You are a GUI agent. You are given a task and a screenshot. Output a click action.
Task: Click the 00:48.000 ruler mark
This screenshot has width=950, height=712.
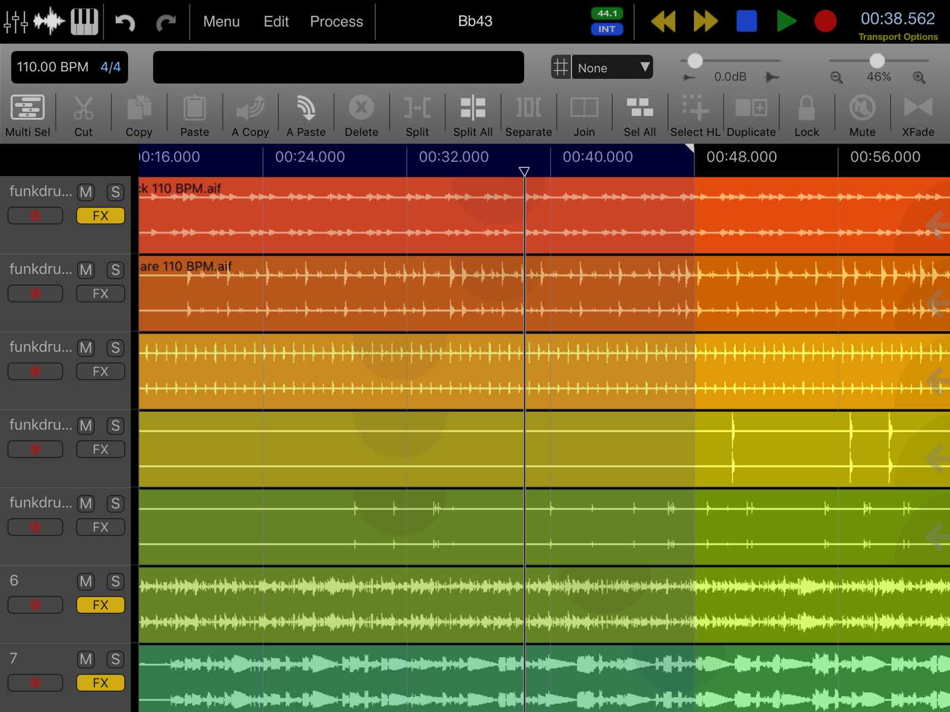pyautogui.click(x=742, y=157)
